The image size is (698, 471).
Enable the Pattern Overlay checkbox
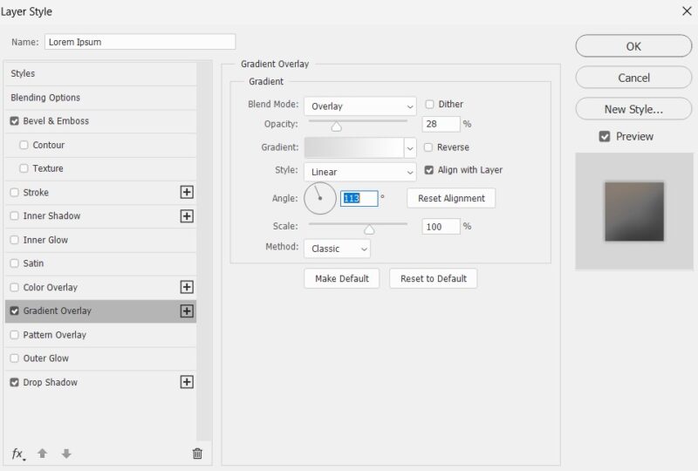(x=15, y=335)
